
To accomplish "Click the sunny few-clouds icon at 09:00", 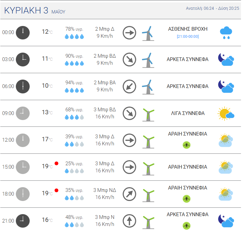I will pyautogui.click(x=226, y=113).
